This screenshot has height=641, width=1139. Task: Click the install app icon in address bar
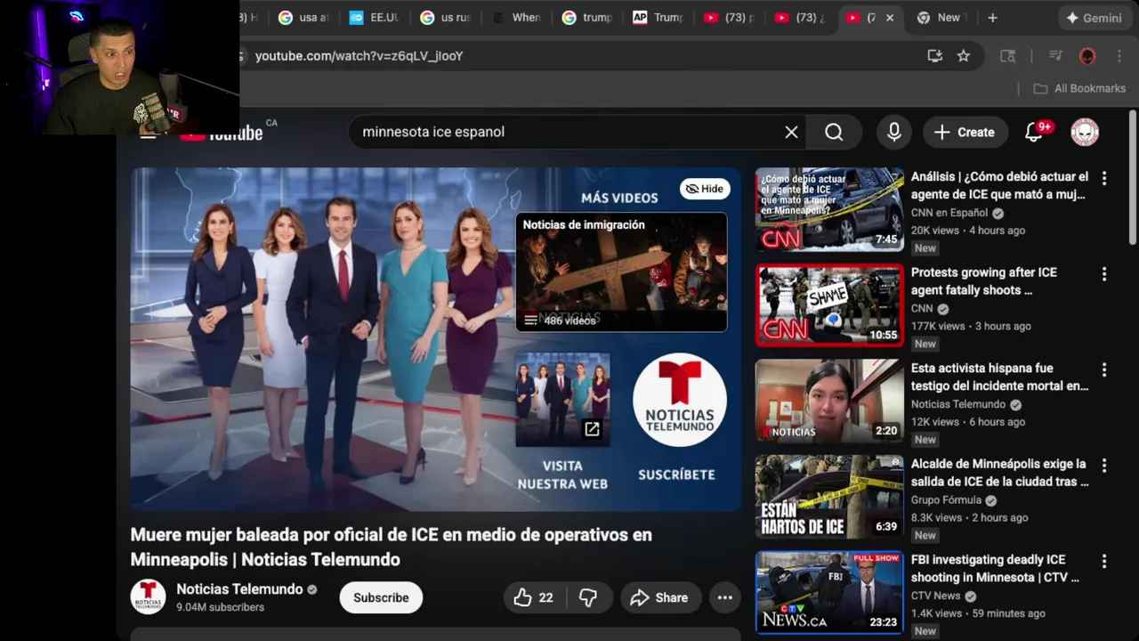coord(934,56)
